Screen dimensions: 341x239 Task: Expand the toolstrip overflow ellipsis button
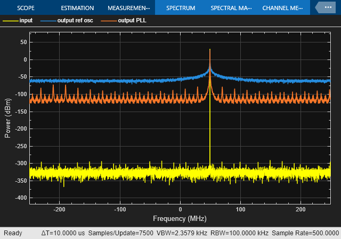pyautogui.click(x=327, y=7)
